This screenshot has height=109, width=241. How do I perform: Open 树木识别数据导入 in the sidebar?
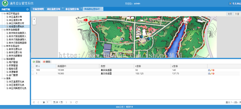pos(17,40)
